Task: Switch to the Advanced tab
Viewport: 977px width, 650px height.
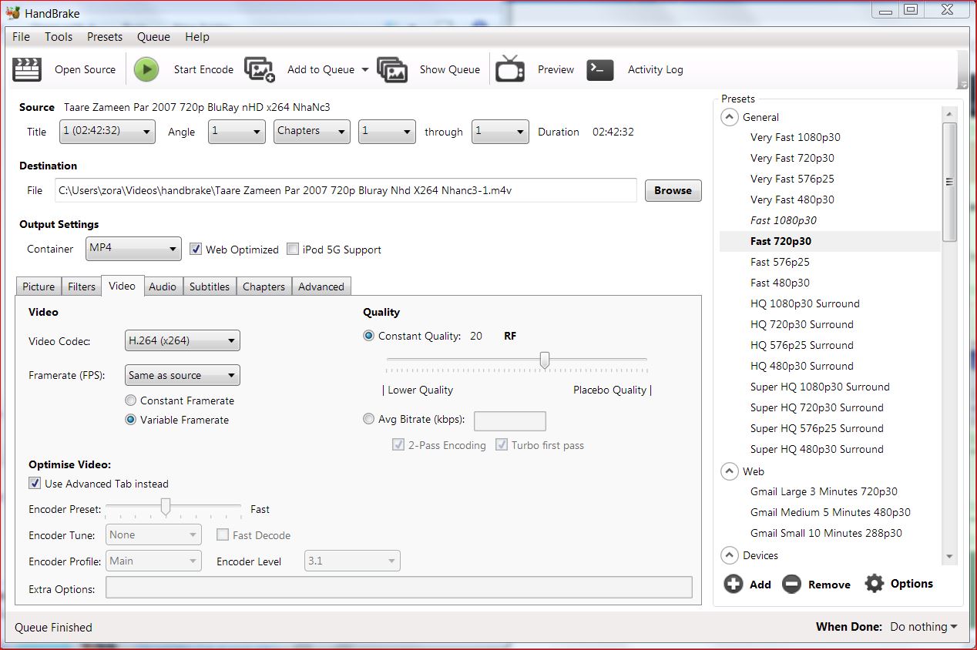Action: click(321, 286)
